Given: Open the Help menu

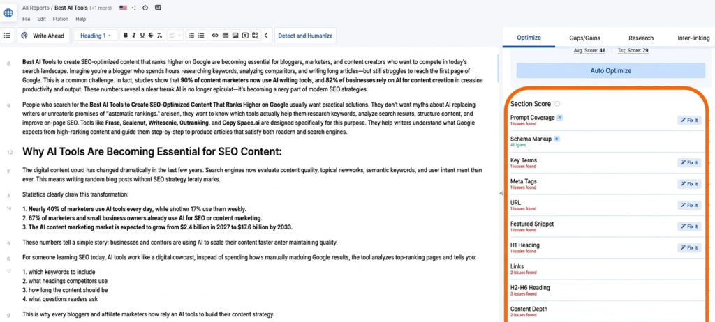Looking at the screenshot, I should (81, 19).
